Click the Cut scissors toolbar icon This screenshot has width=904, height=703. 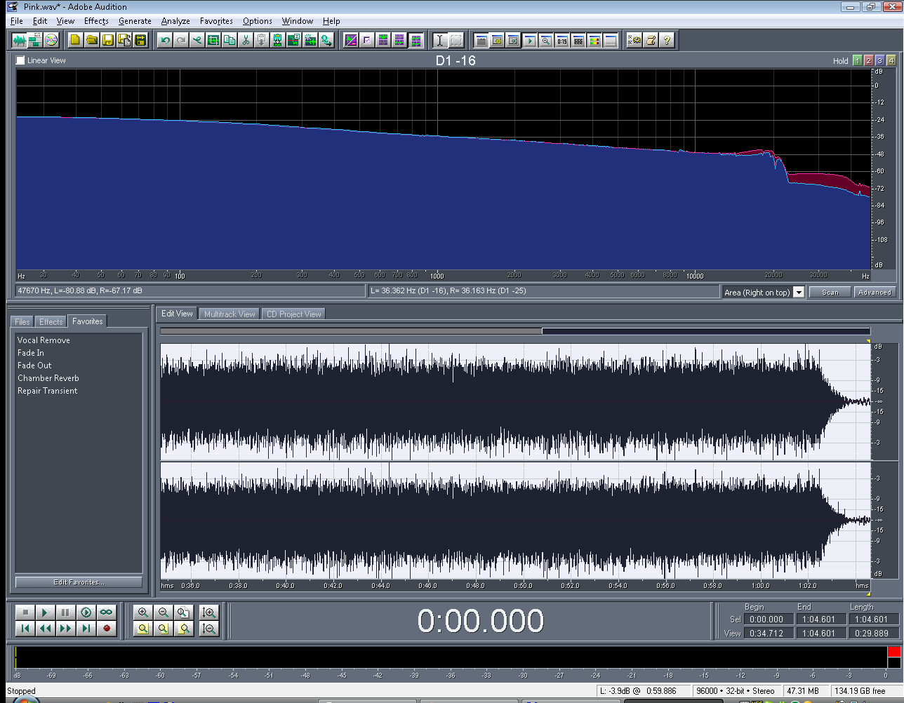246,41
